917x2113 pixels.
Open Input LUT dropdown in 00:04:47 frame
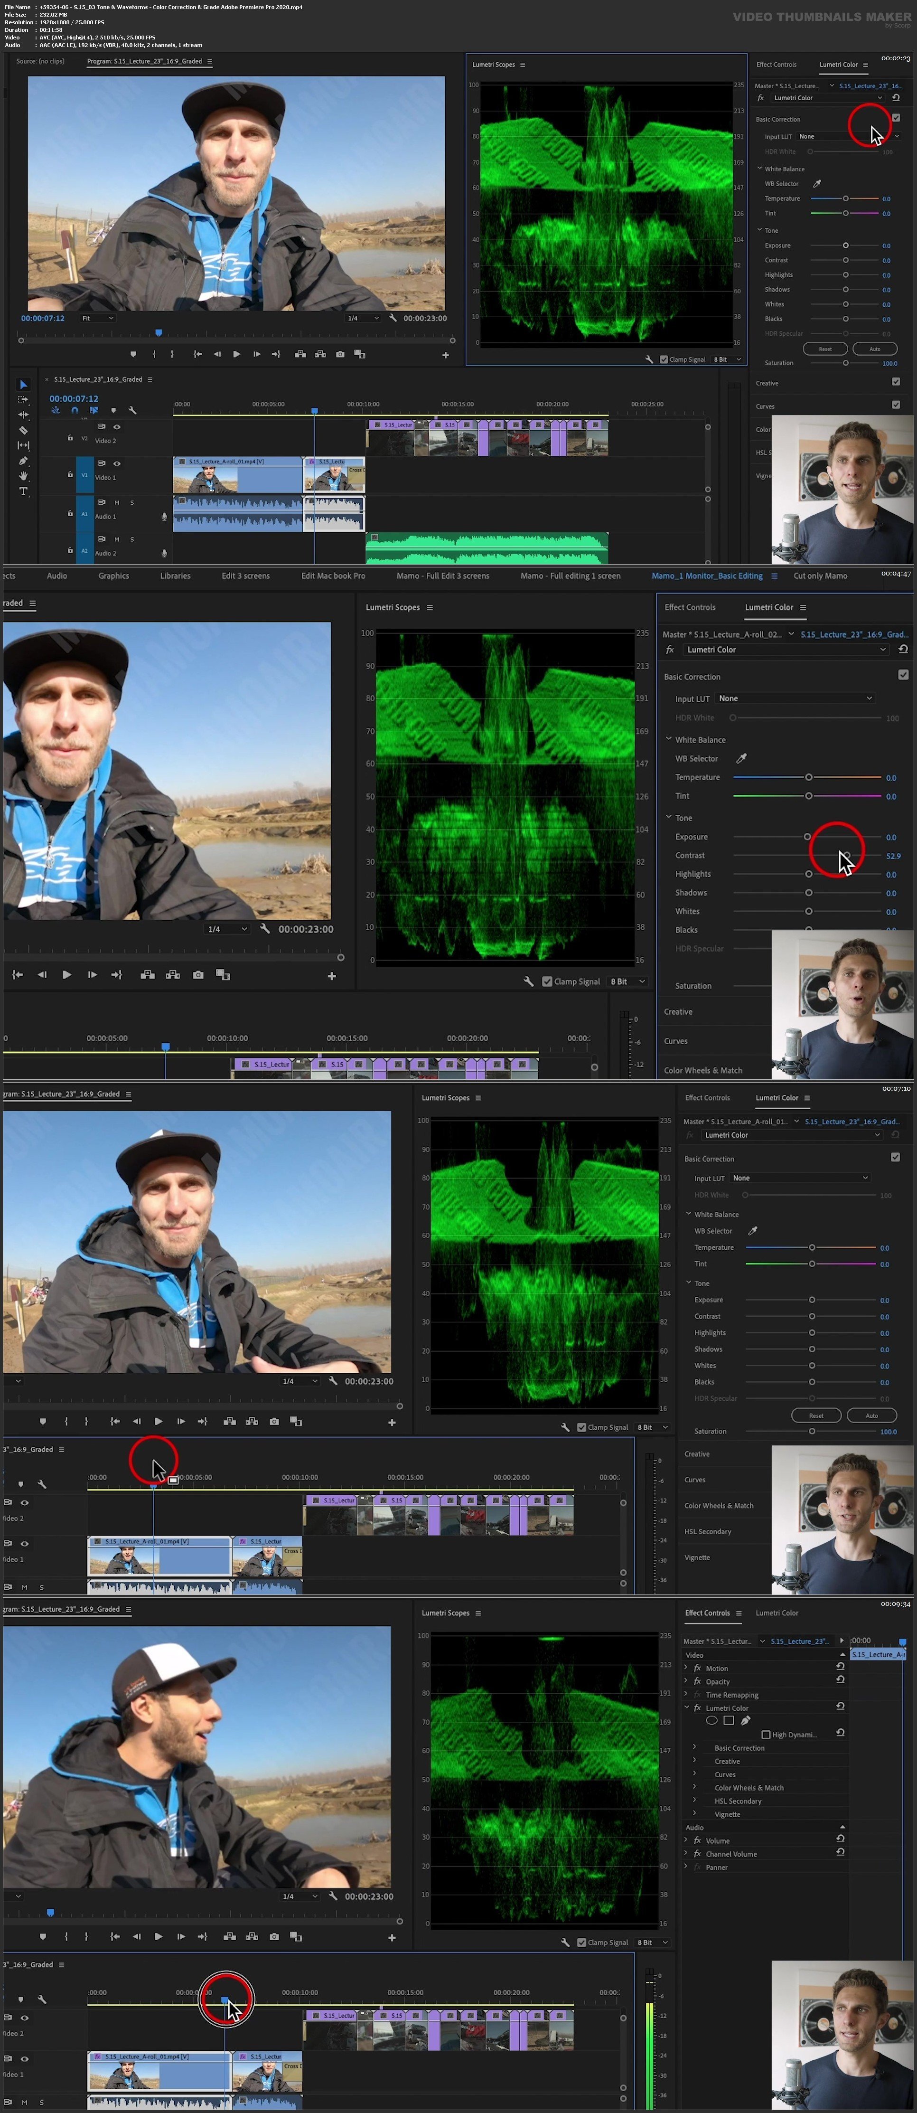[x=795, y=699]
